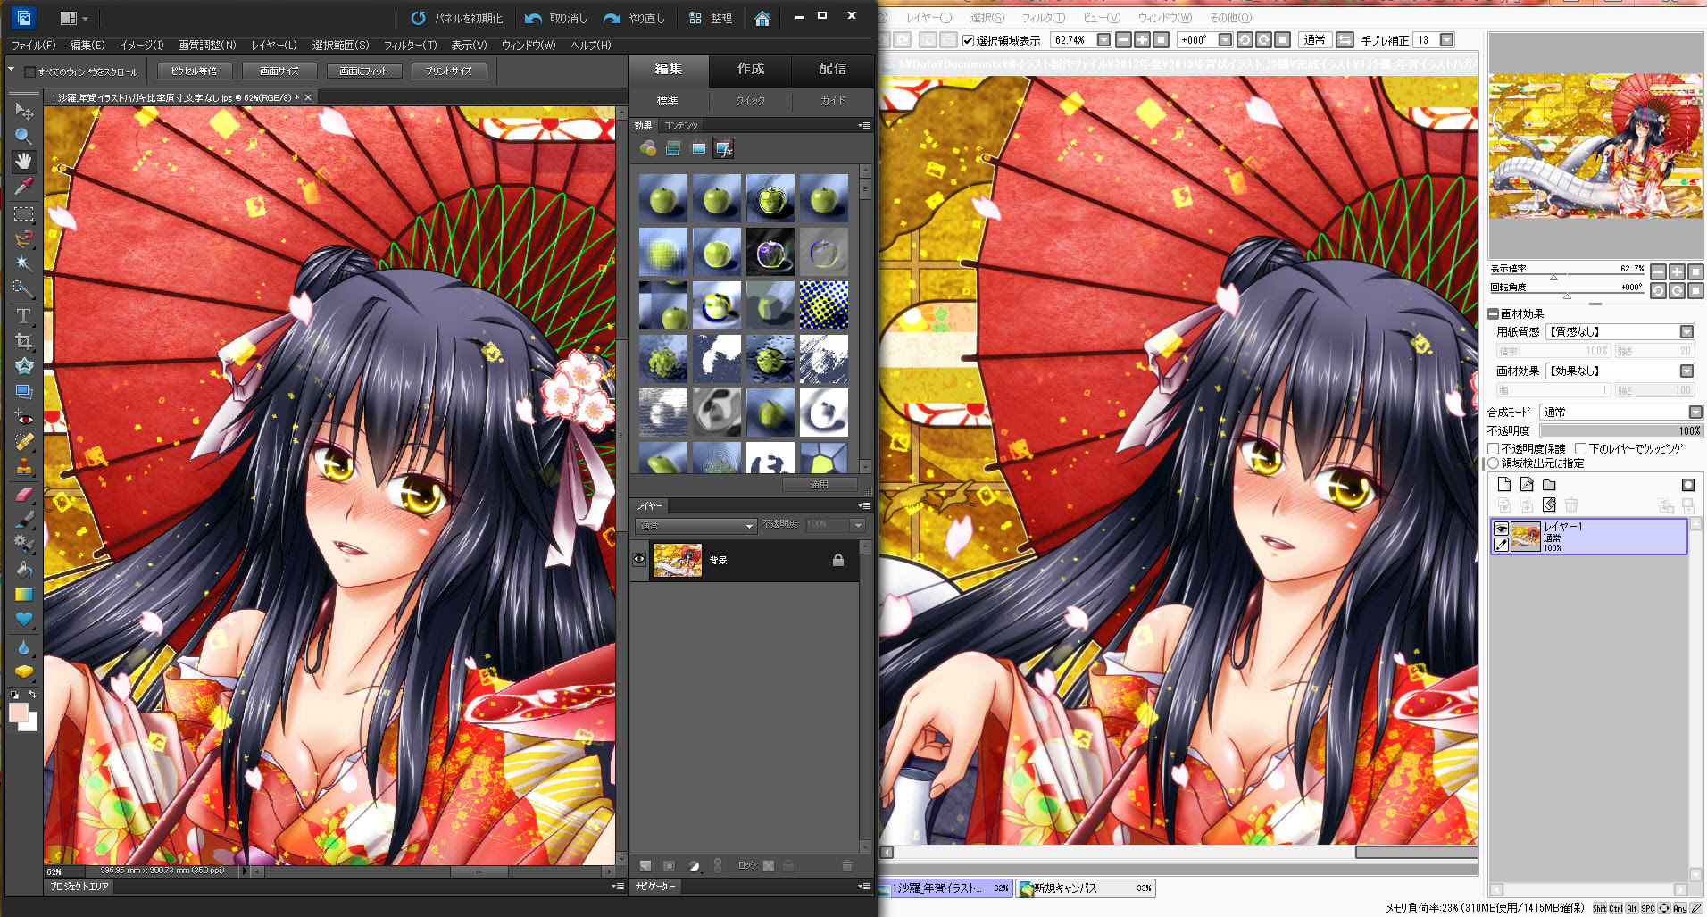Open 画材効果 【効果なし】 dropdown
1707x917 pixels.
[x=1620, y=371]
